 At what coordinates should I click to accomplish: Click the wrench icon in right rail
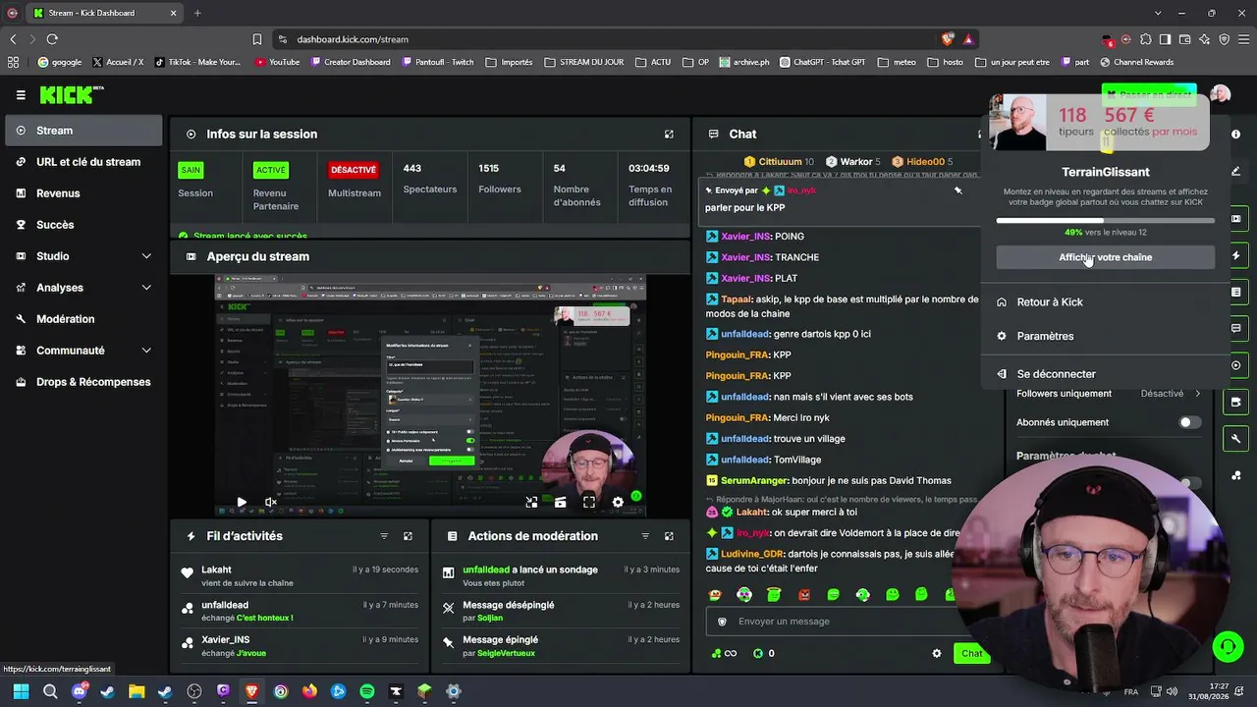point(1236,438)
